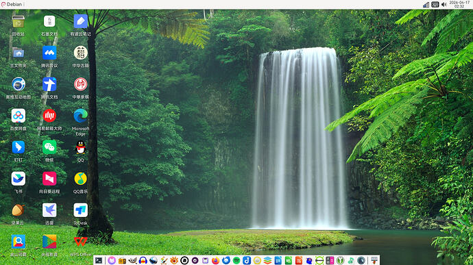The image size is (473, 265).
Task: Toggle the on-screen keyboard tray icon
Action: click(435, 5)
